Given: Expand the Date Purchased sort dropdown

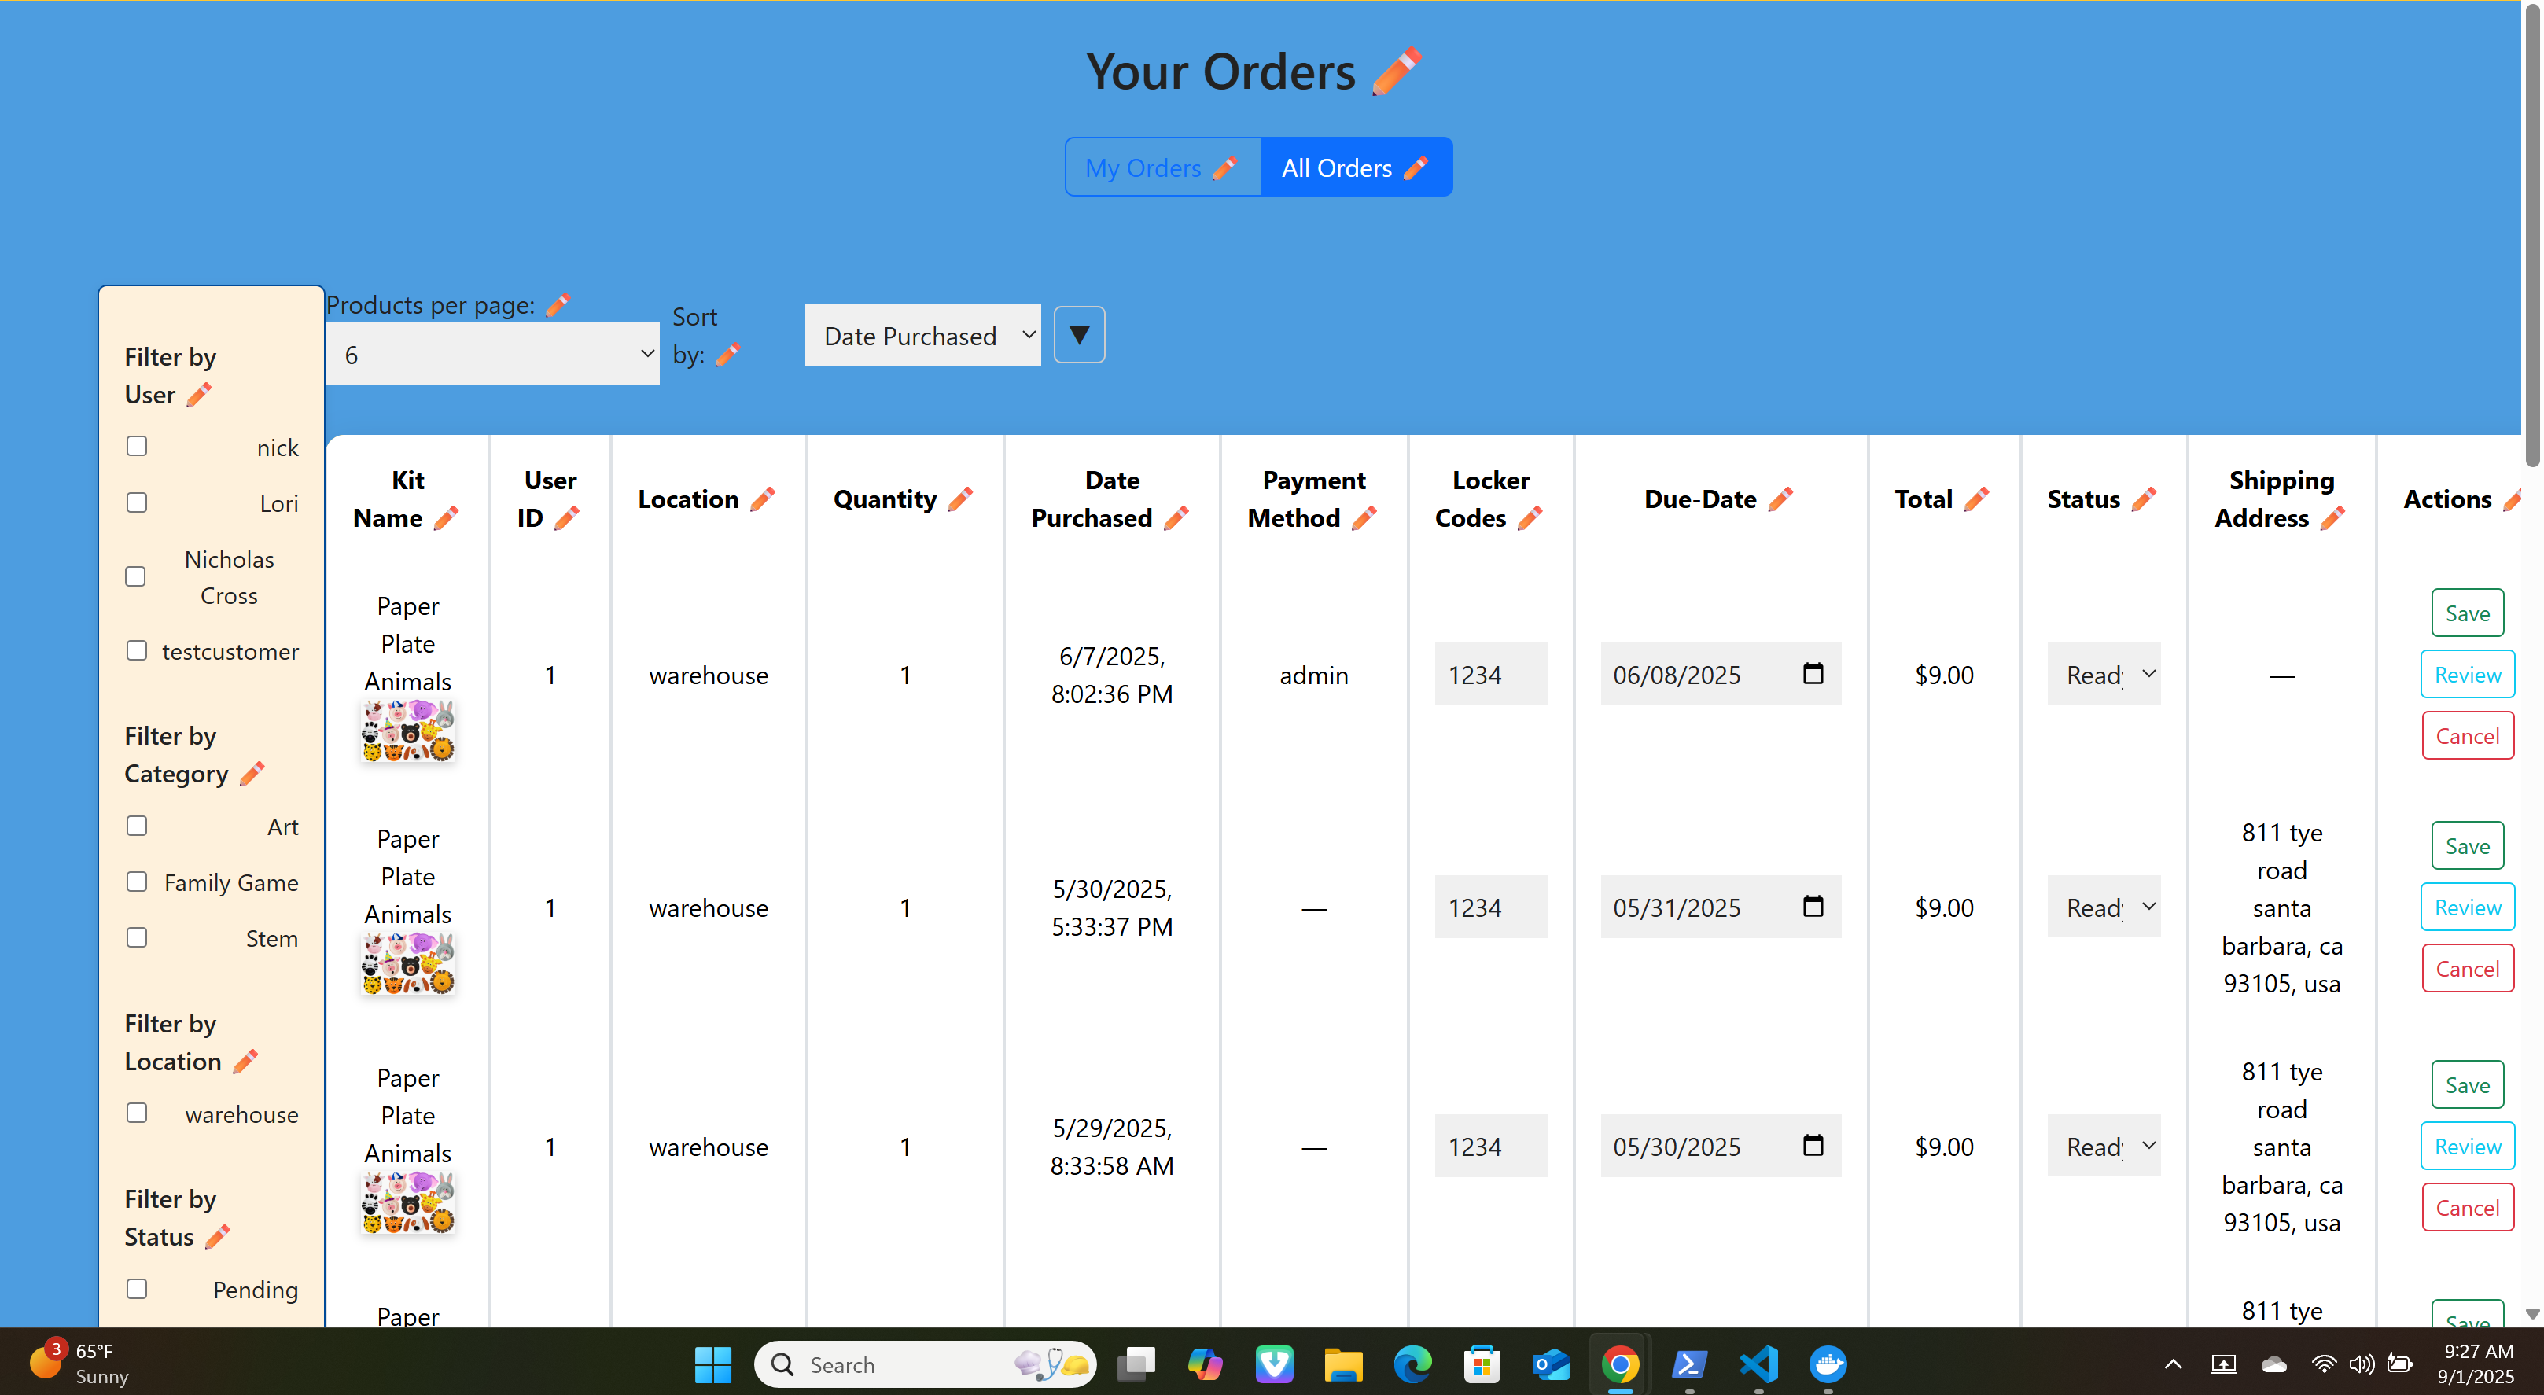Looking at the screenshot, I should pos(922,336).
